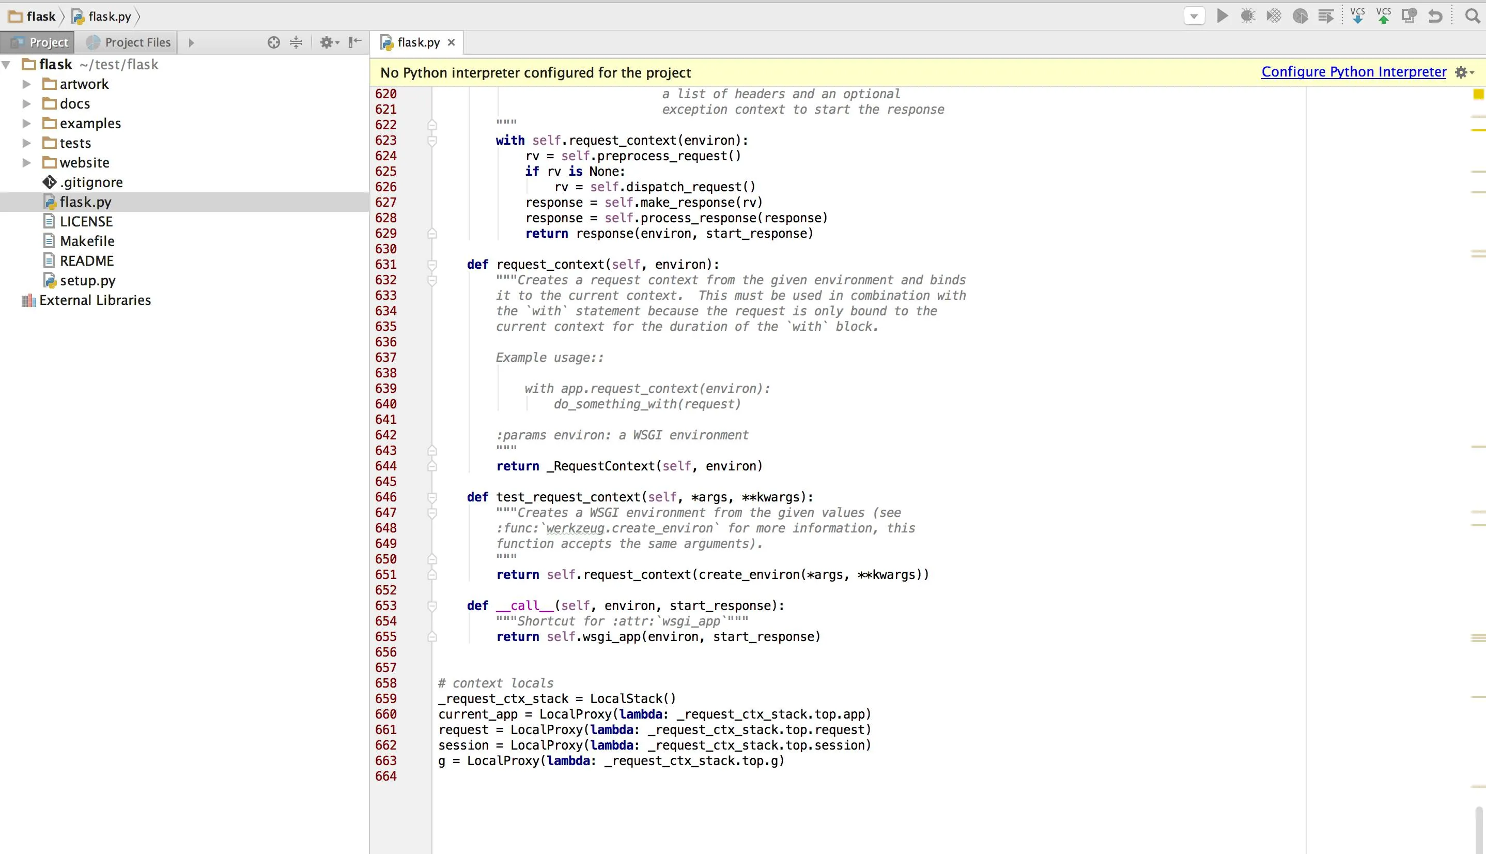The width and height of the screenshot is (1486, 854).
Task: Expand the artwork folder
Action: [26, 84]
